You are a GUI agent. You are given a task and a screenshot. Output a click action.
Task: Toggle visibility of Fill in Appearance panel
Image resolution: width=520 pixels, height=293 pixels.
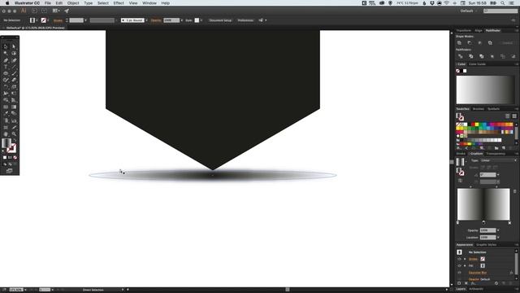(459, 266)
